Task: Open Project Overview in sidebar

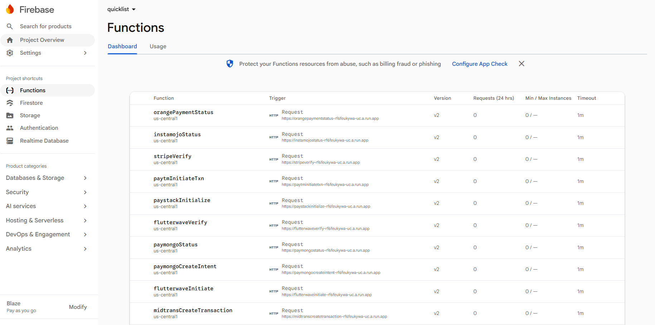Action: click(x=48, y=40)
